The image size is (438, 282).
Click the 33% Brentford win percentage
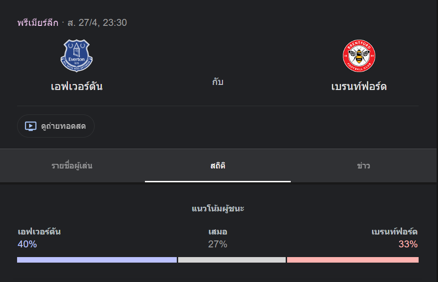click(408, 244)
